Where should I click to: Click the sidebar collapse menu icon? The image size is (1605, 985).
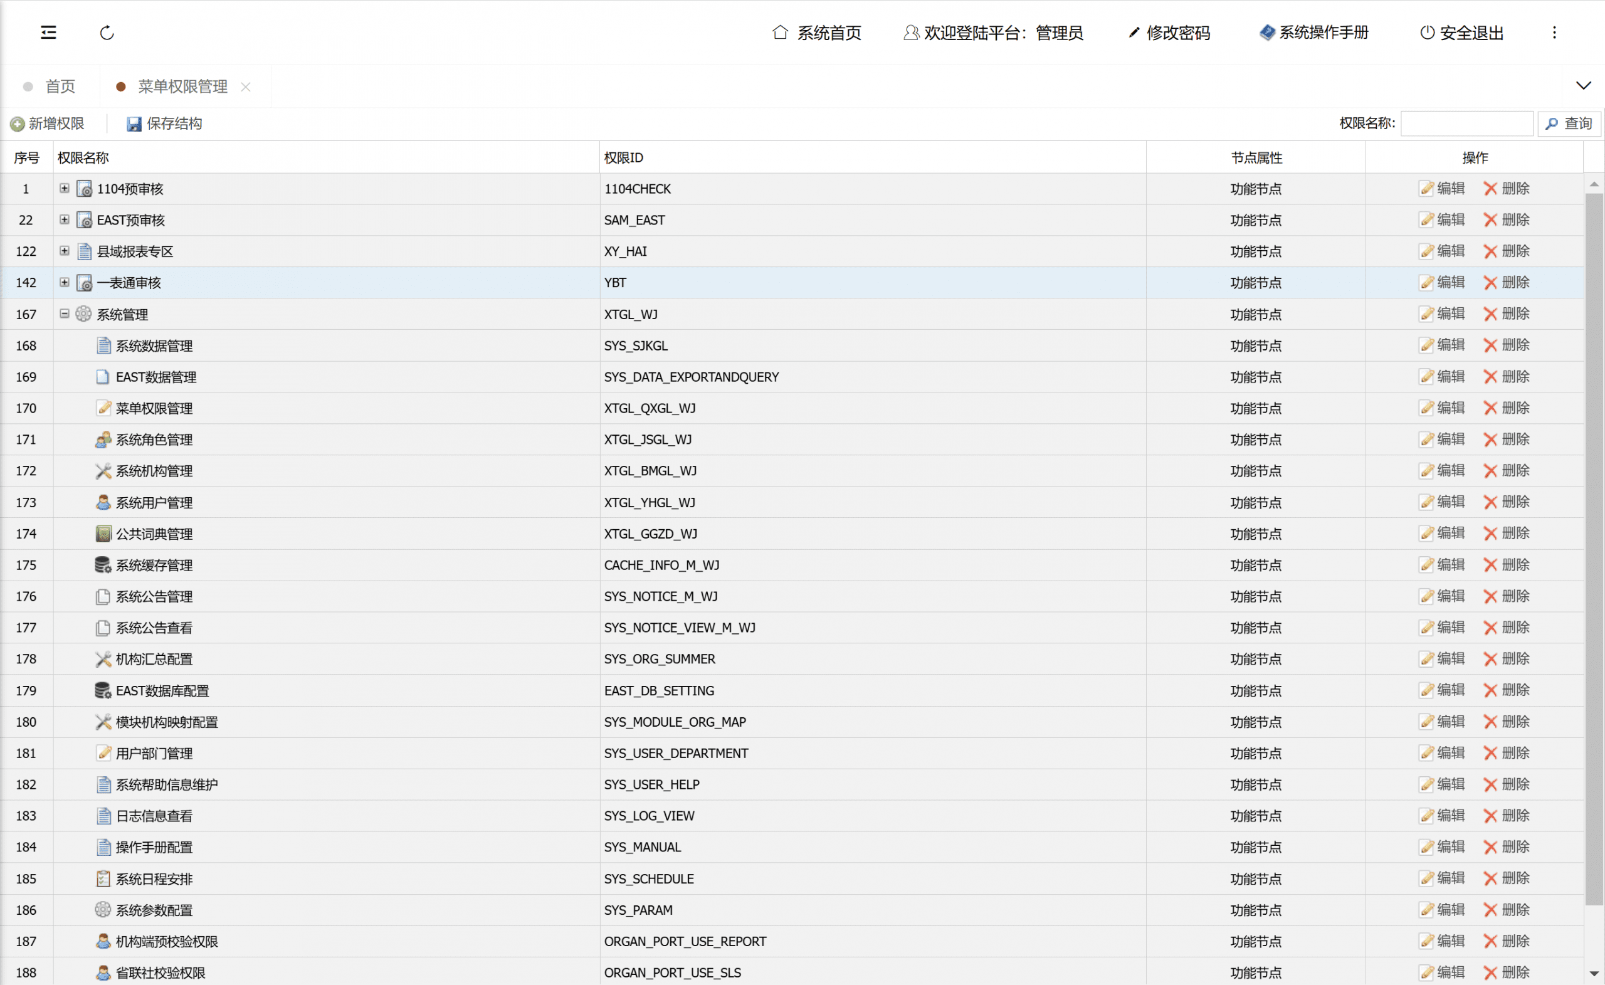(49, 33)
